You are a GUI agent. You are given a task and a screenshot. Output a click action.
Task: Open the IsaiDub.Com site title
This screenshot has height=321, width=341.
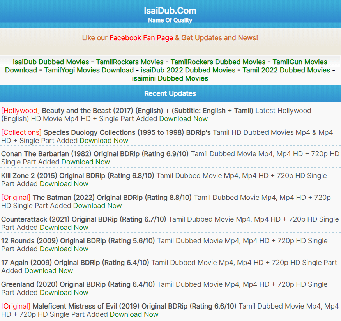170,11
